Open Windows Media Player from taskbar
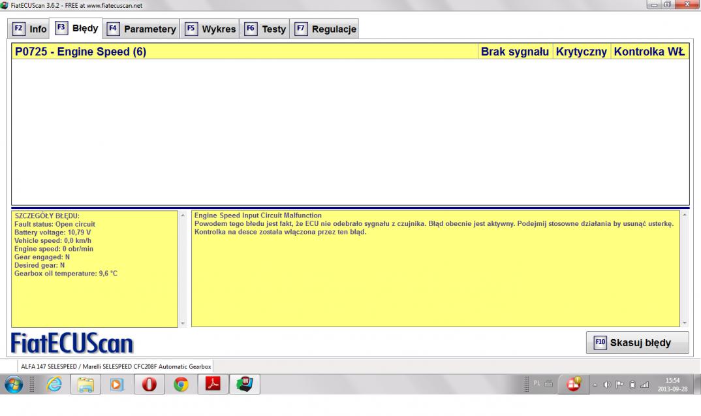The image size is (701, 416). click(x=117, y=384)
